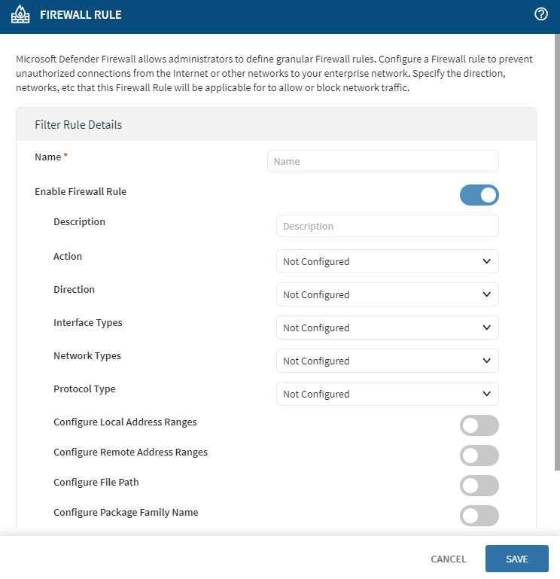Expand the Direction dropdown
This screenshot has width=560, height=579.
(x=386, y=294)
